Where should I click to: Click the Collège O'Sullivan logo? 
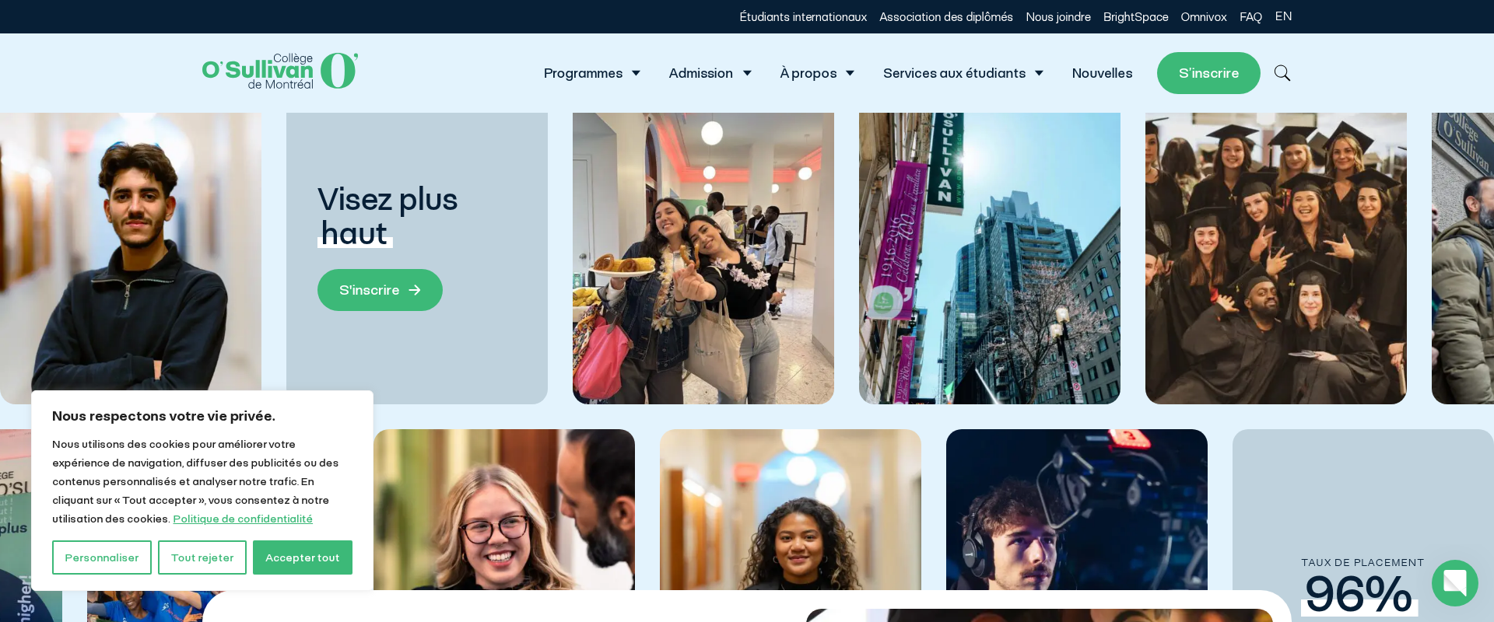pyautogui.click(x=280, y=71)
